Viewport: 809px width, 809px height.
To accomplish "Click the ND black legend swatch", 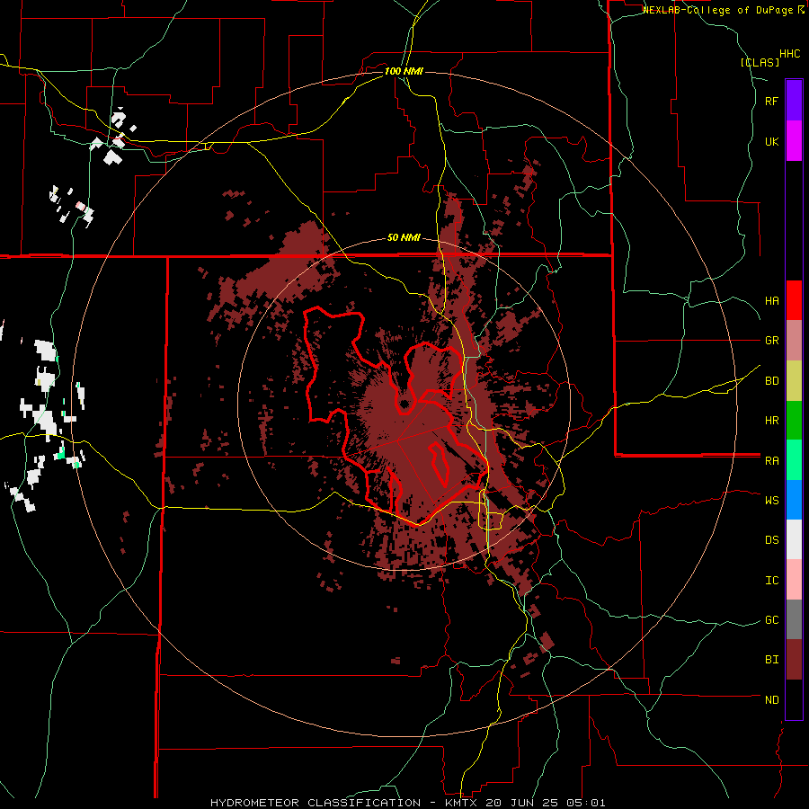I will coord(794,699).
